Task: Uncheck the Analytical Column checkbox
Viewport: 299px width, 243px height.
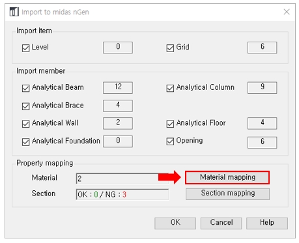Action: (170, 88)
